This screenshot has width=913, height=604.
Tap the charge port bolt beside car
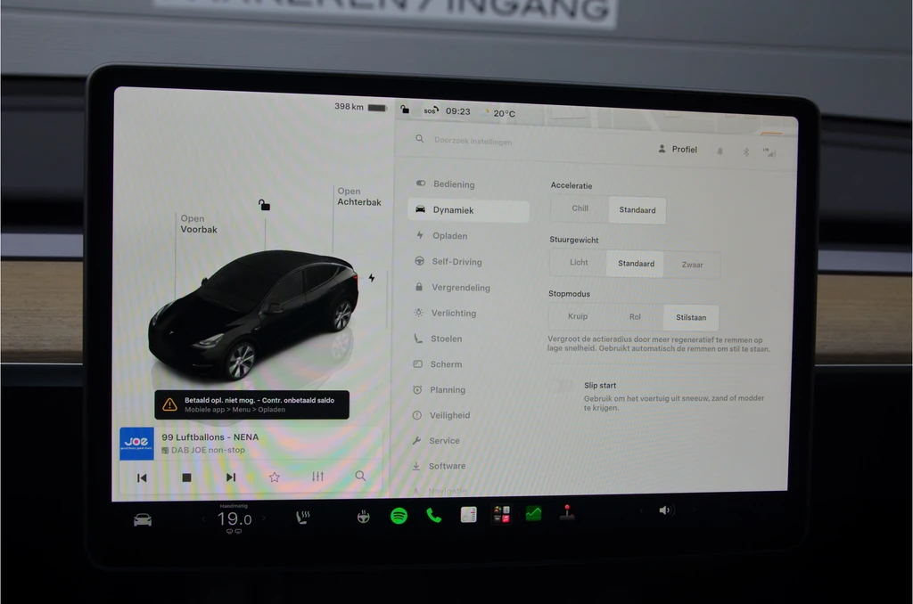click(372, 278)
